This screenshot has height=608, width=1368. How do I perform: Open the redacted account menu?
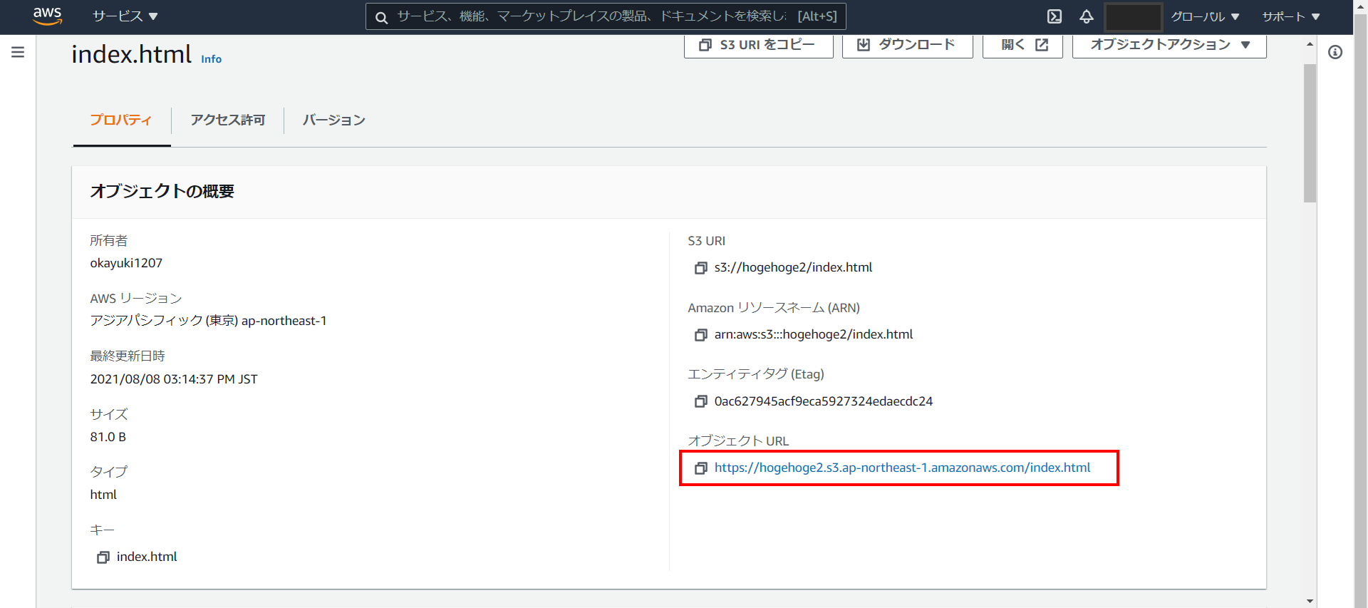(1133, 16)
